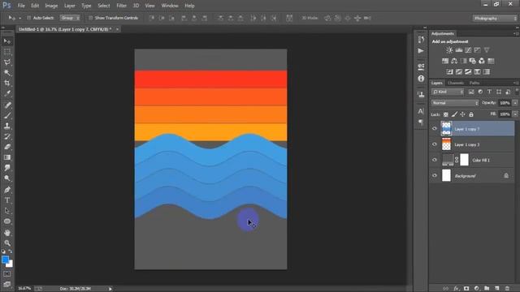Image resolution: width=520 pixels, height=292 pixels.
Task: Hide Color Fill 1 layer visibility
Action: tap(435, 160)
